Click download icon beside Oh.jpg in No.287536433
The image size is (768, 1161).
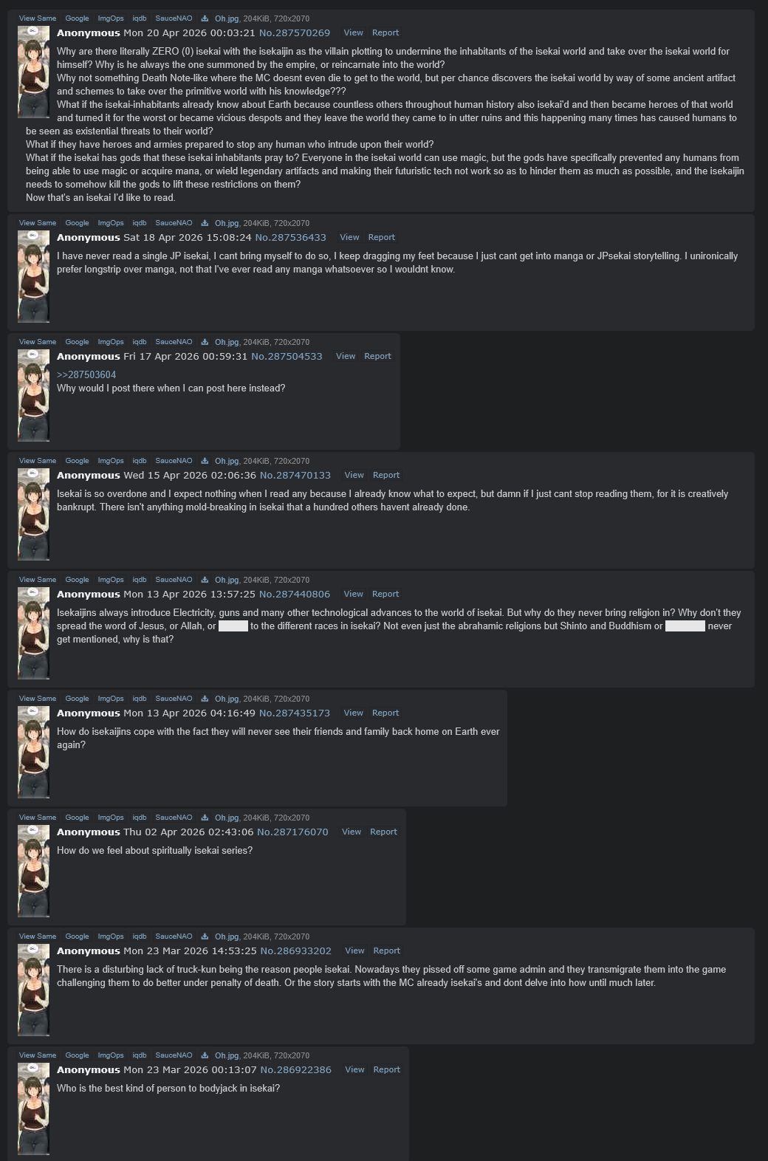click(x=205, y=223)
